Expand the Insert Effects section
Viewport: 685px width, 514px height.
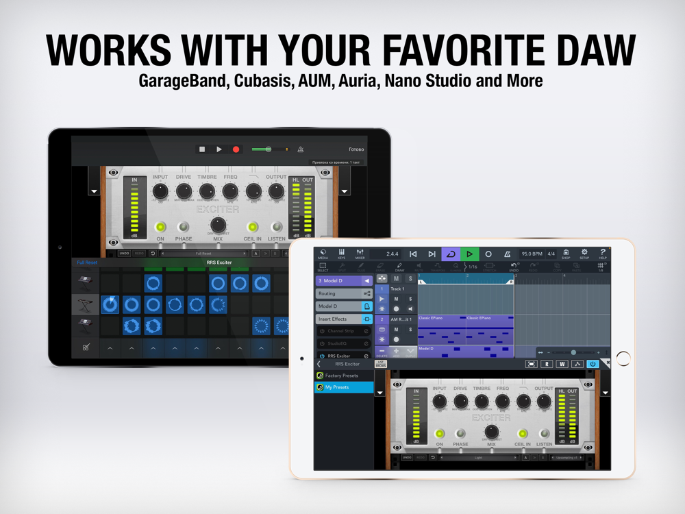344,319
